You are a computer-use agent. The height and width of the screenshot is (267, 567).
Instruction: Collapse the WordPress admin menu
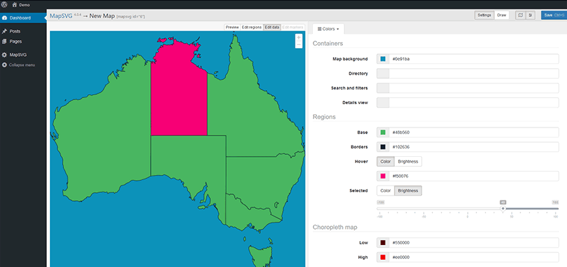pyautogui.click(x=21, y=65)
